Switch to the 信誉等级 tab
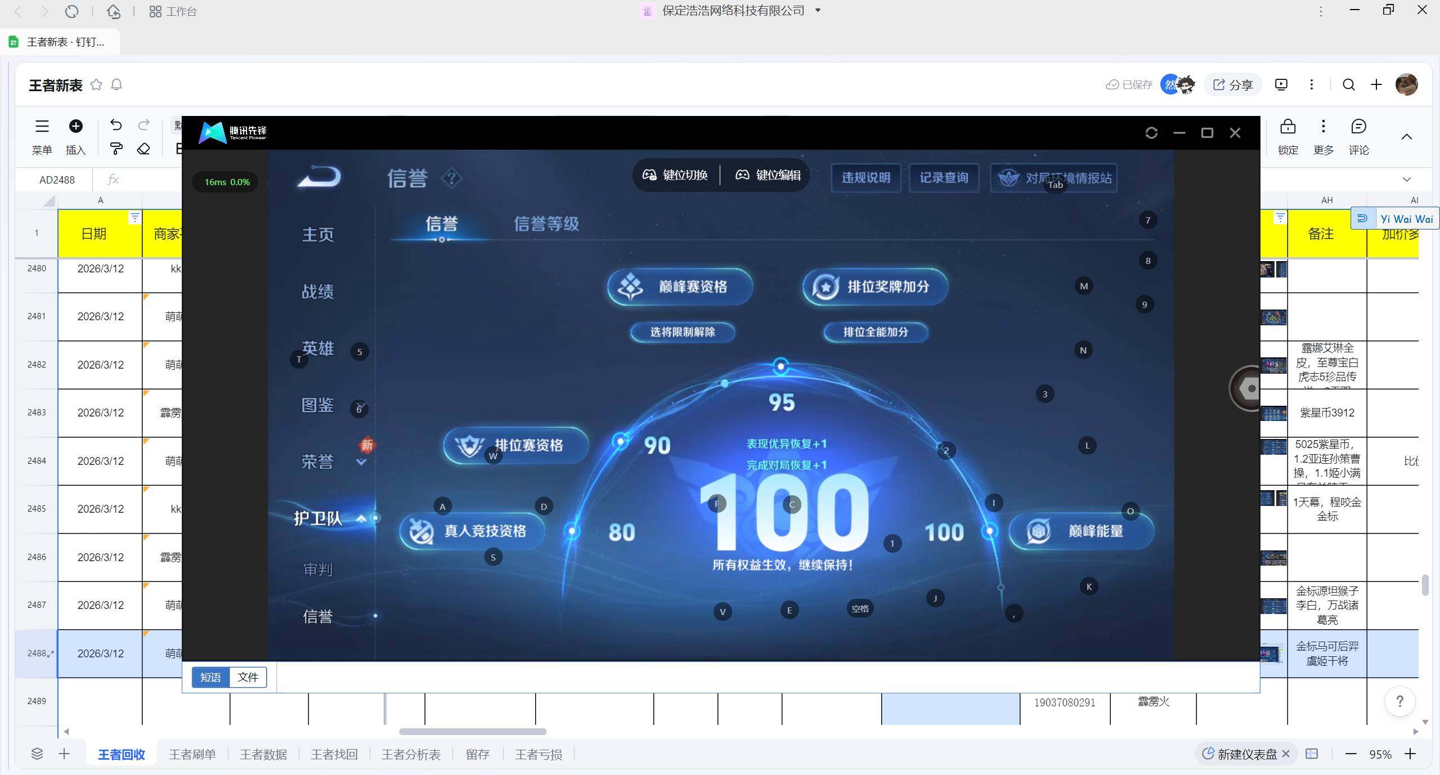Viewport: 1440px width, 775px height. click(546, 224)
